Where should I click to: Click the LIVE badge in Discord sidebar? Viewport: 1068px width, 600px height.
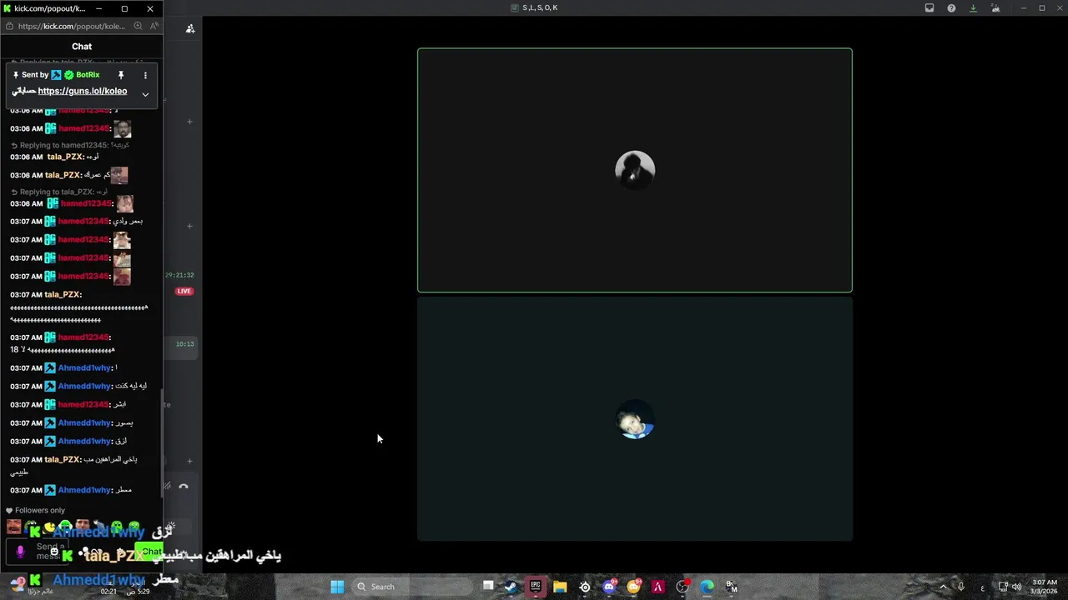tap(184, 292)
